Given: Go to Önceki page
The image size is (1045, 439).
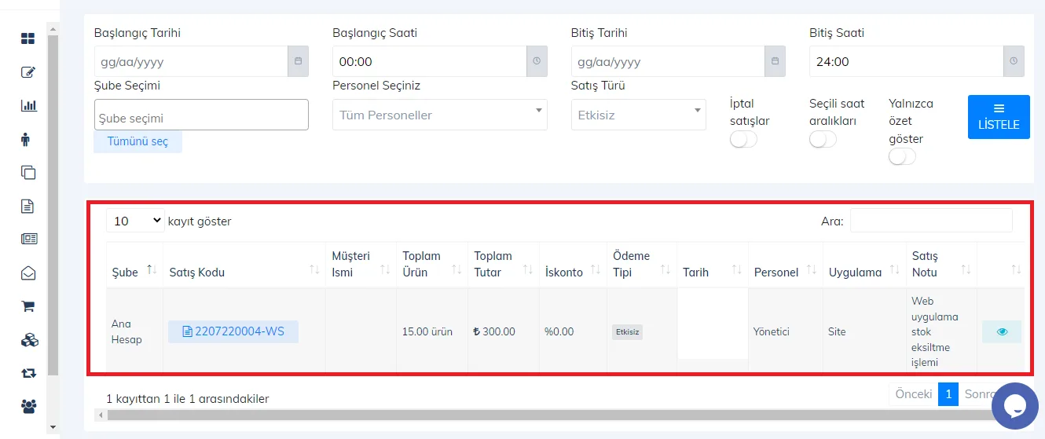Looking at the screenshot, I should point(914,393).
